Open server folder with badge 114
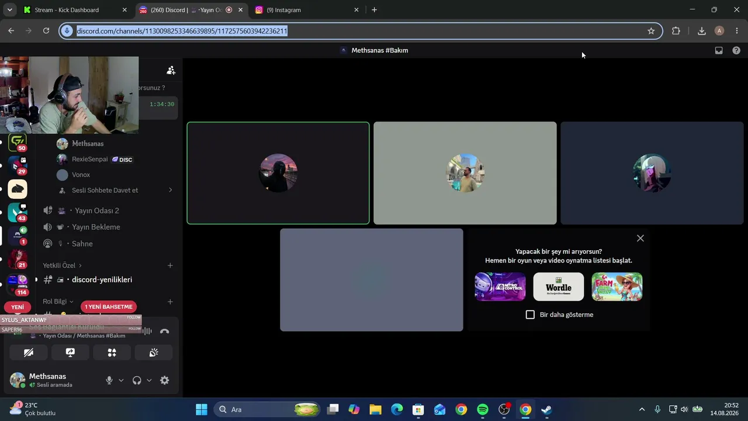 click(x=18, y=285)
